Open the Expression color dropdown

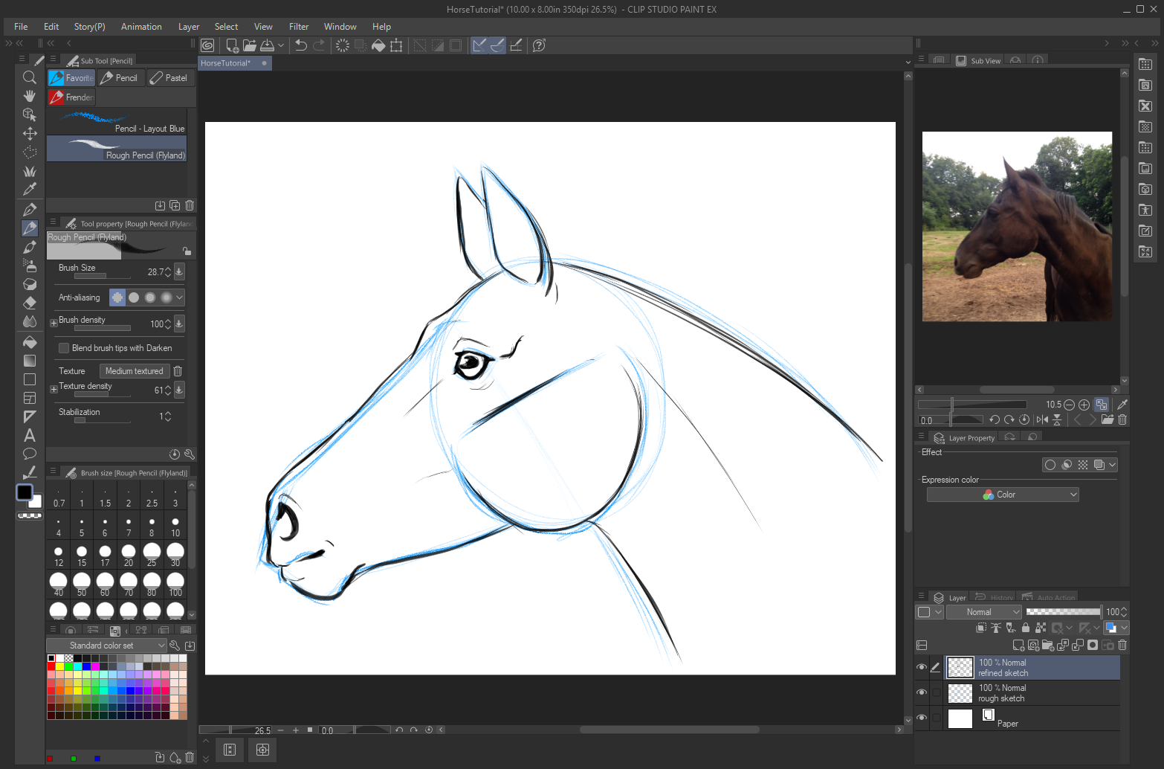(1002, 495)
